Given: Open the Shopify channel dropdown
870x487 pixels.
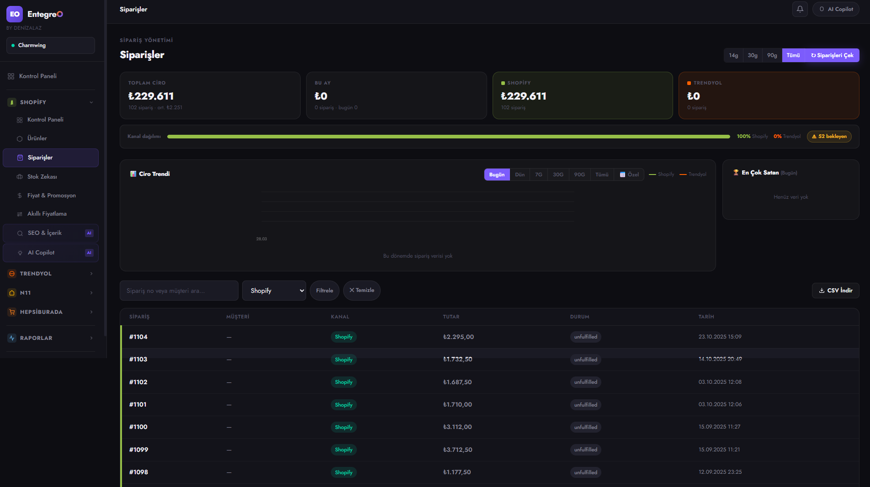Looking at the screenshot, I should coord(274,291).
